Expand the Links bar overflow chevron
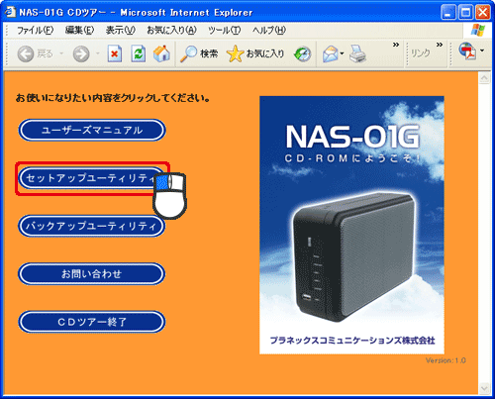Screen dimensions: 495x399 pos(440,45)
